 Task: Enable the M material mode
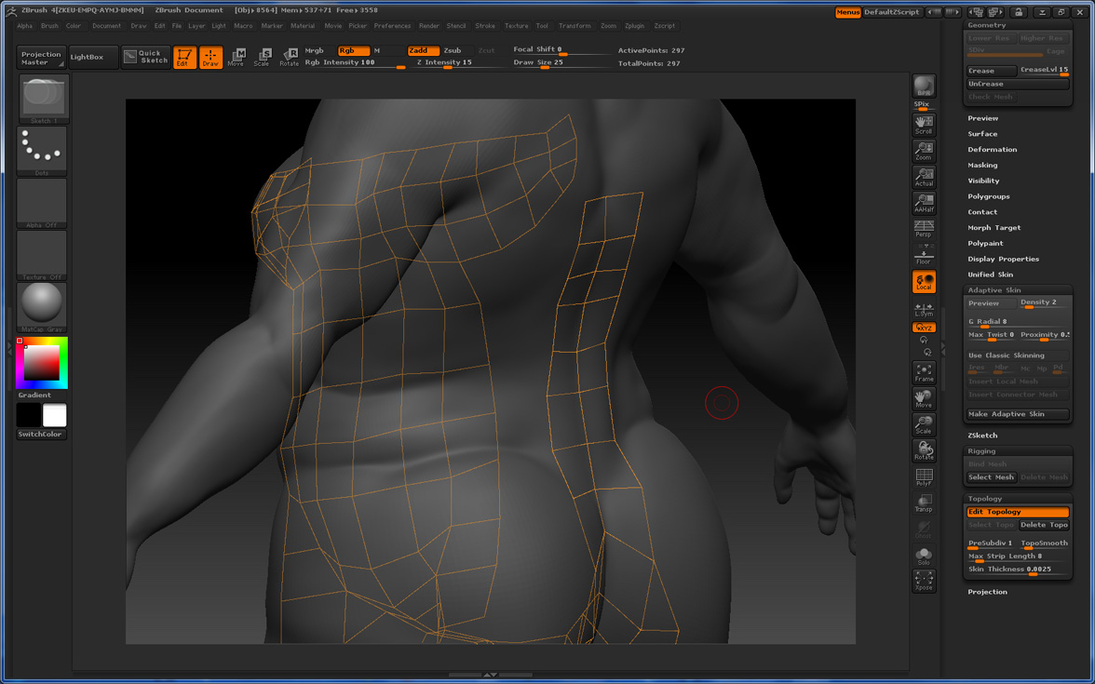[x=377, y=51]
